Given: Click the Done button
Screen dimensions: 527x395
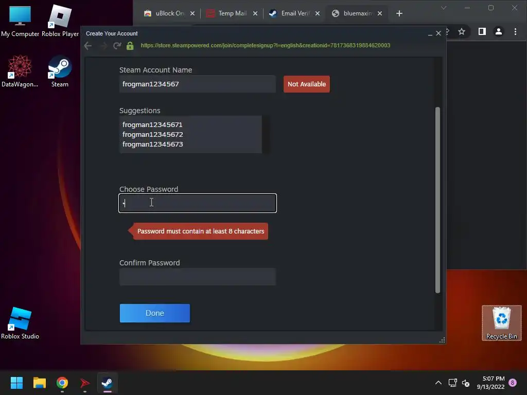Looking at the screenshot, I should click(155, 313).
